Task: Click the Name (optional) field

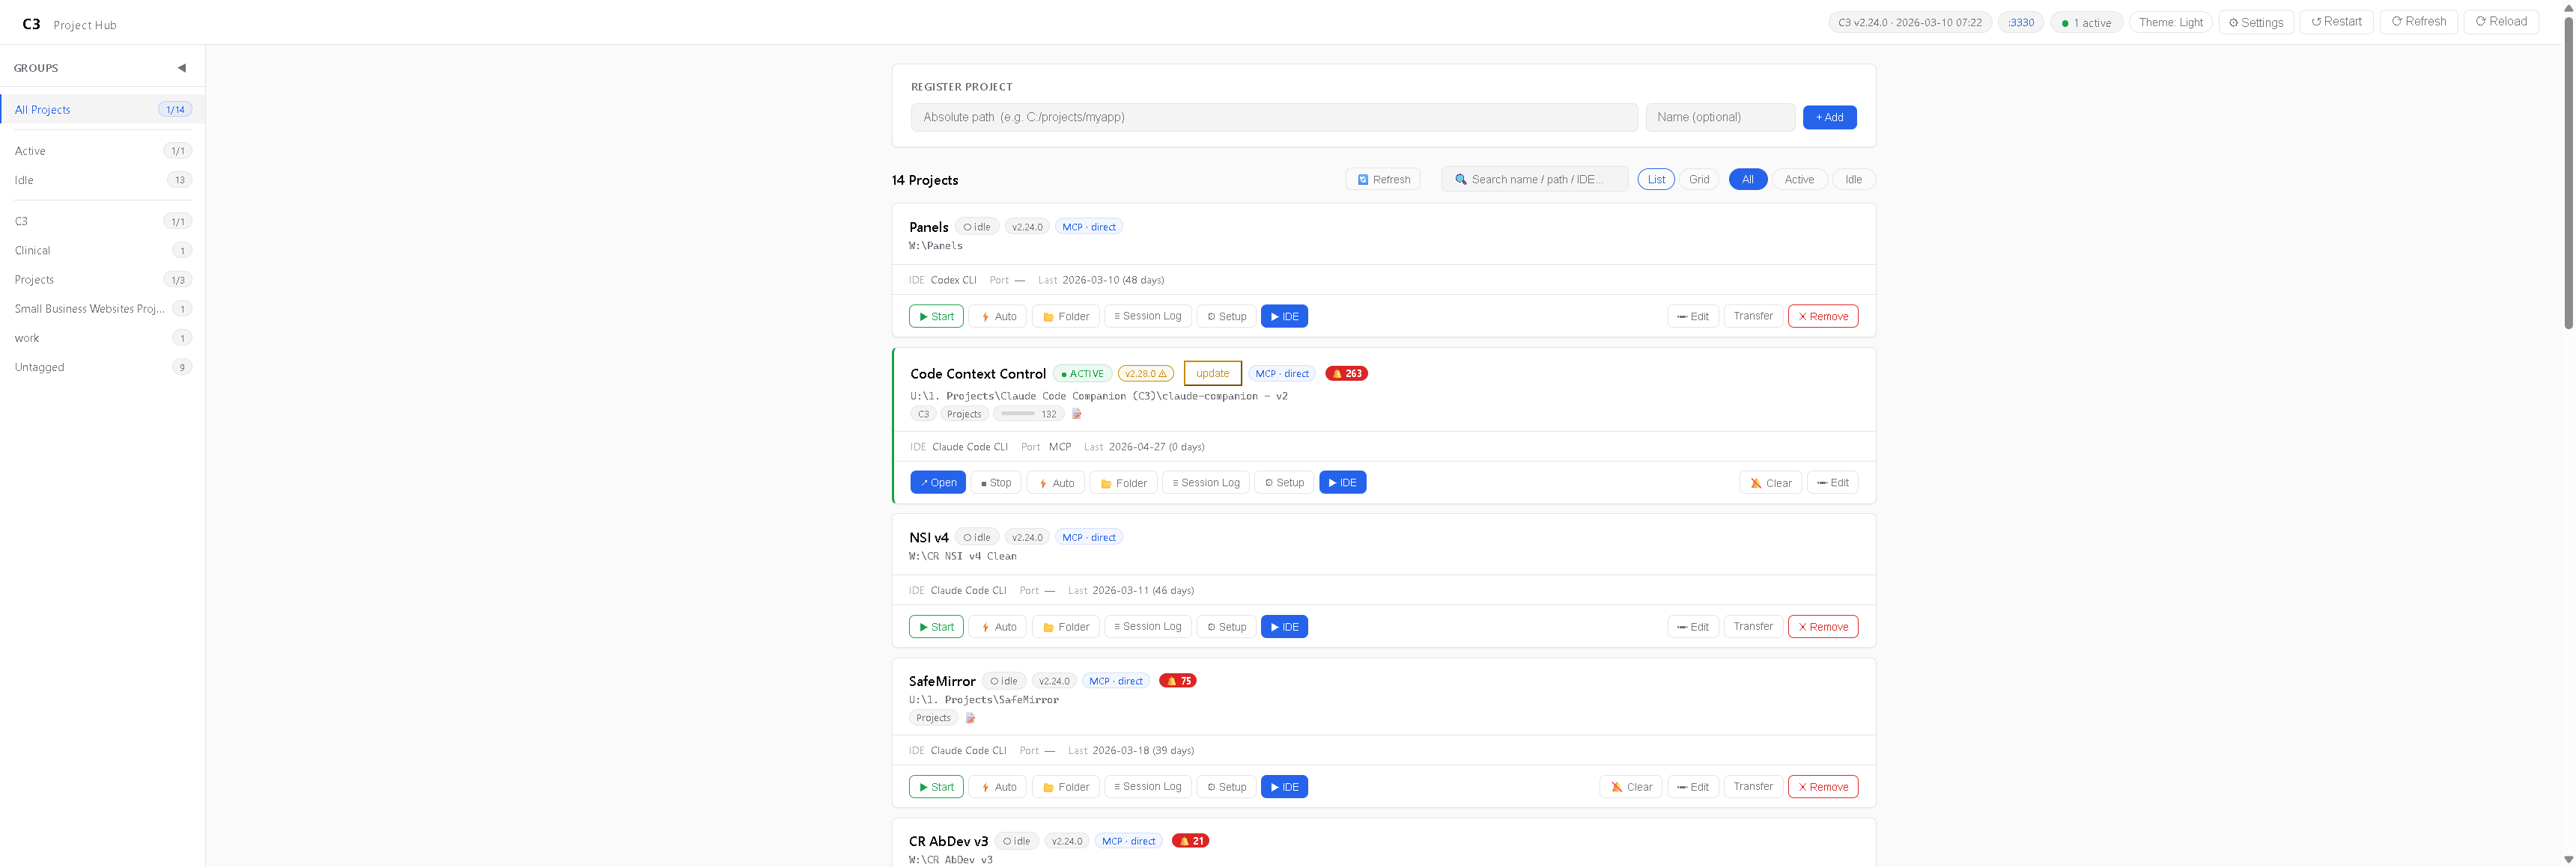Action: [1720, 117]
